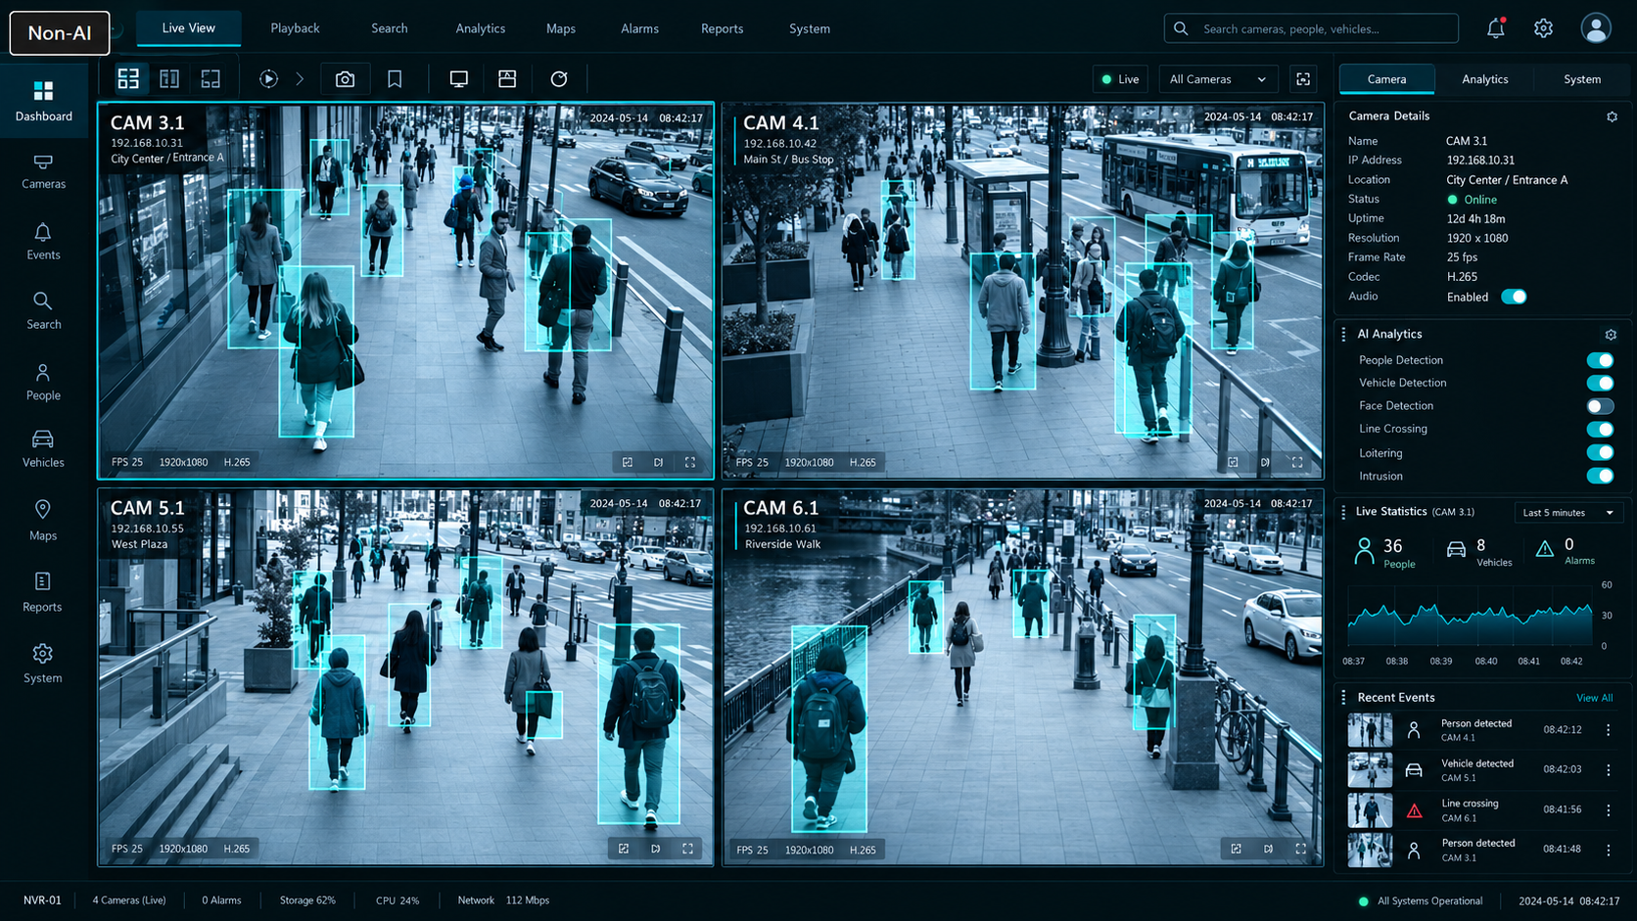Expand the toolbar chevron next to play

pyautogui.click(x=301, y=79)
